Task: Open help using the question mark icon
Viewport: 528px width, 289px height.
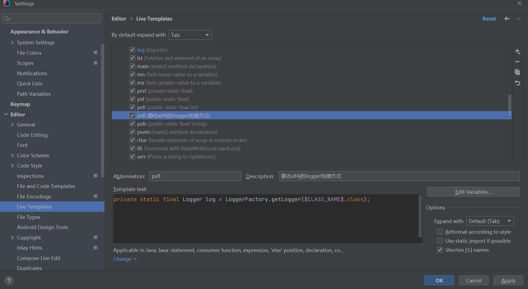Action: pos(9,280)
